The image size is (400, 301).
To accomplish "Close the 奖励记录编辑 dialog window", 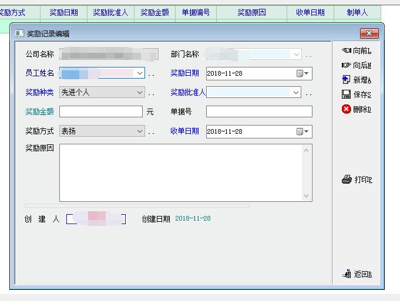I will click(369, 34).
